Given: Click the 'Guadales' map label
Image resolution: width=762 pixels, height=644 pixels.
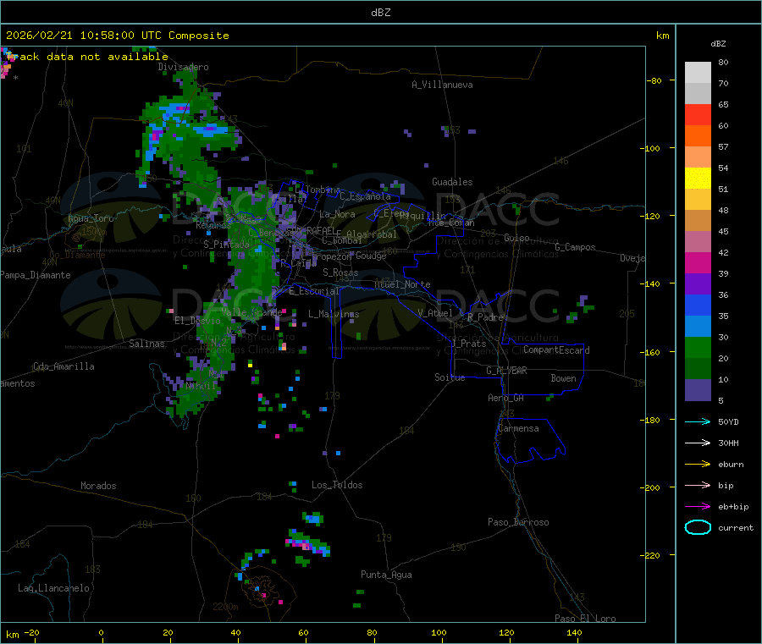Looking at the screenshot, I should click(x=452, y=182).
